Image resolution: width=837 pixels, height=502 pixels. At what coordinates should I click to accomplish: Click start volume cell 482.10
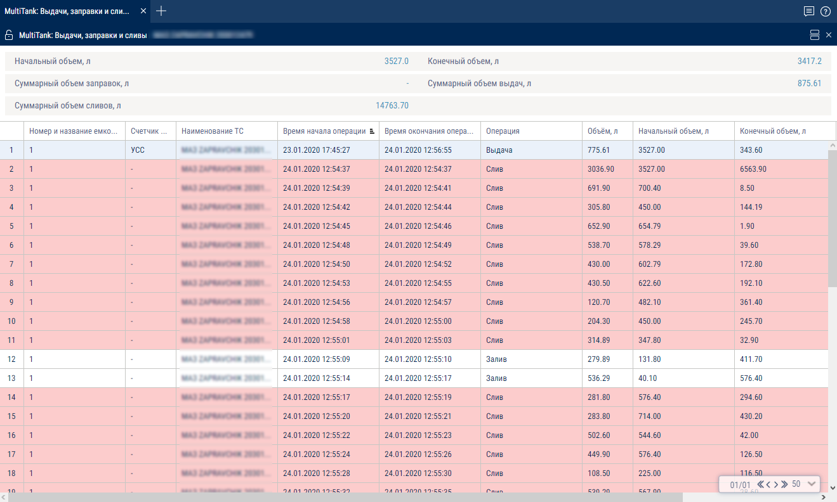[683, 302]
